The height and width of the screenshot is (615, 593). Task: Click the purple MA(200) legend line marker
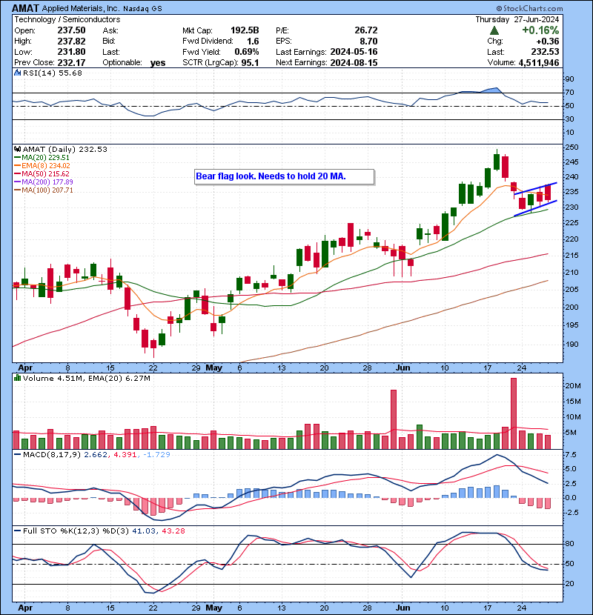tap(16, 182)
